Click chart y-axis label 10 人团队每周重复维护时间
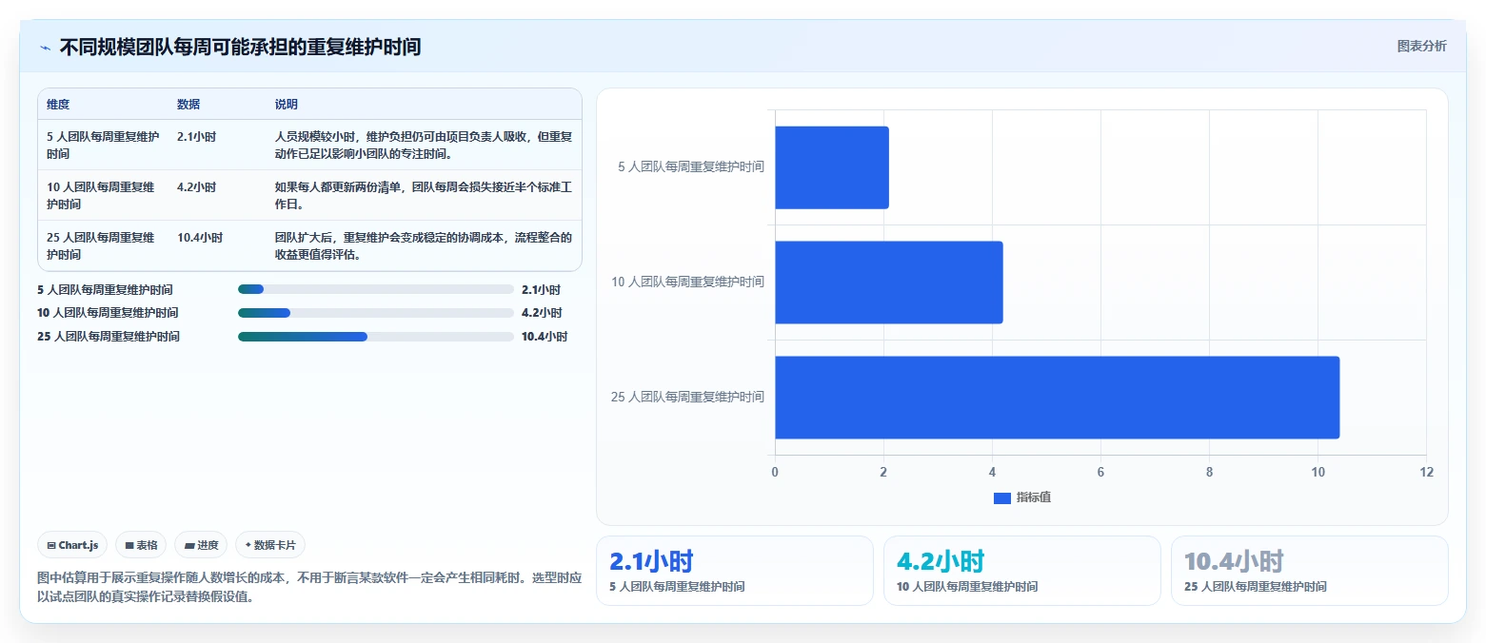 coord(687,283)
